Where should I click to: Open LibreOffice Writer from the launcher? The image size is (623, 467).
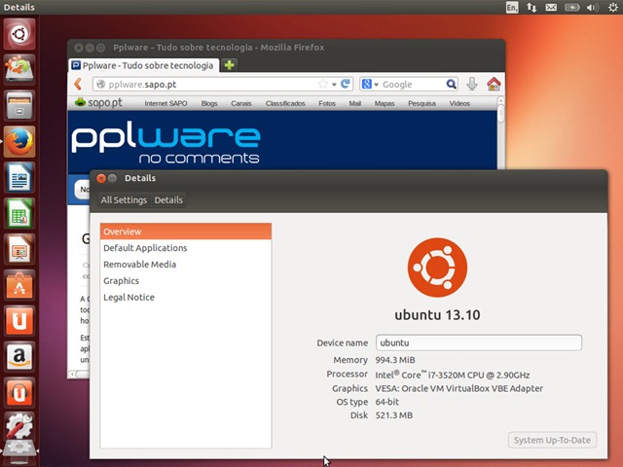[x=19, y=177]
